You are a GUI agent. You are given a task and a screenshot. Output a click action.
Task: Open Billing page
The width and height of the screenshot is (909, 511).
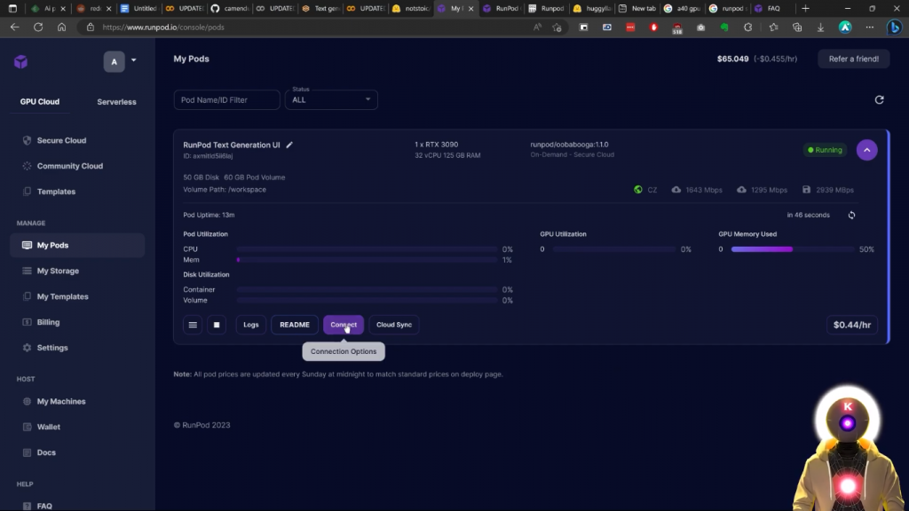pos(48,322)
